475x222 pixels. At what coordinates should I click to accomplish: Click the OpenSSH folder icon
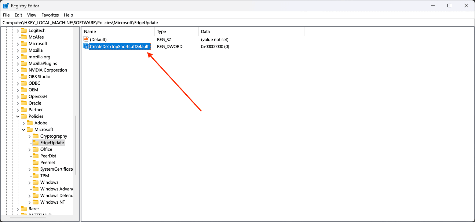pyautogui.click(x=24, y=97)
